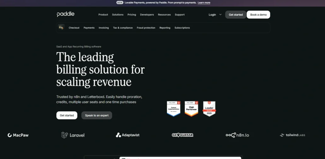Click the Fastest Implementation G2 badge
The height and width of the screenshot is (159, 325).
pos(174,109)
